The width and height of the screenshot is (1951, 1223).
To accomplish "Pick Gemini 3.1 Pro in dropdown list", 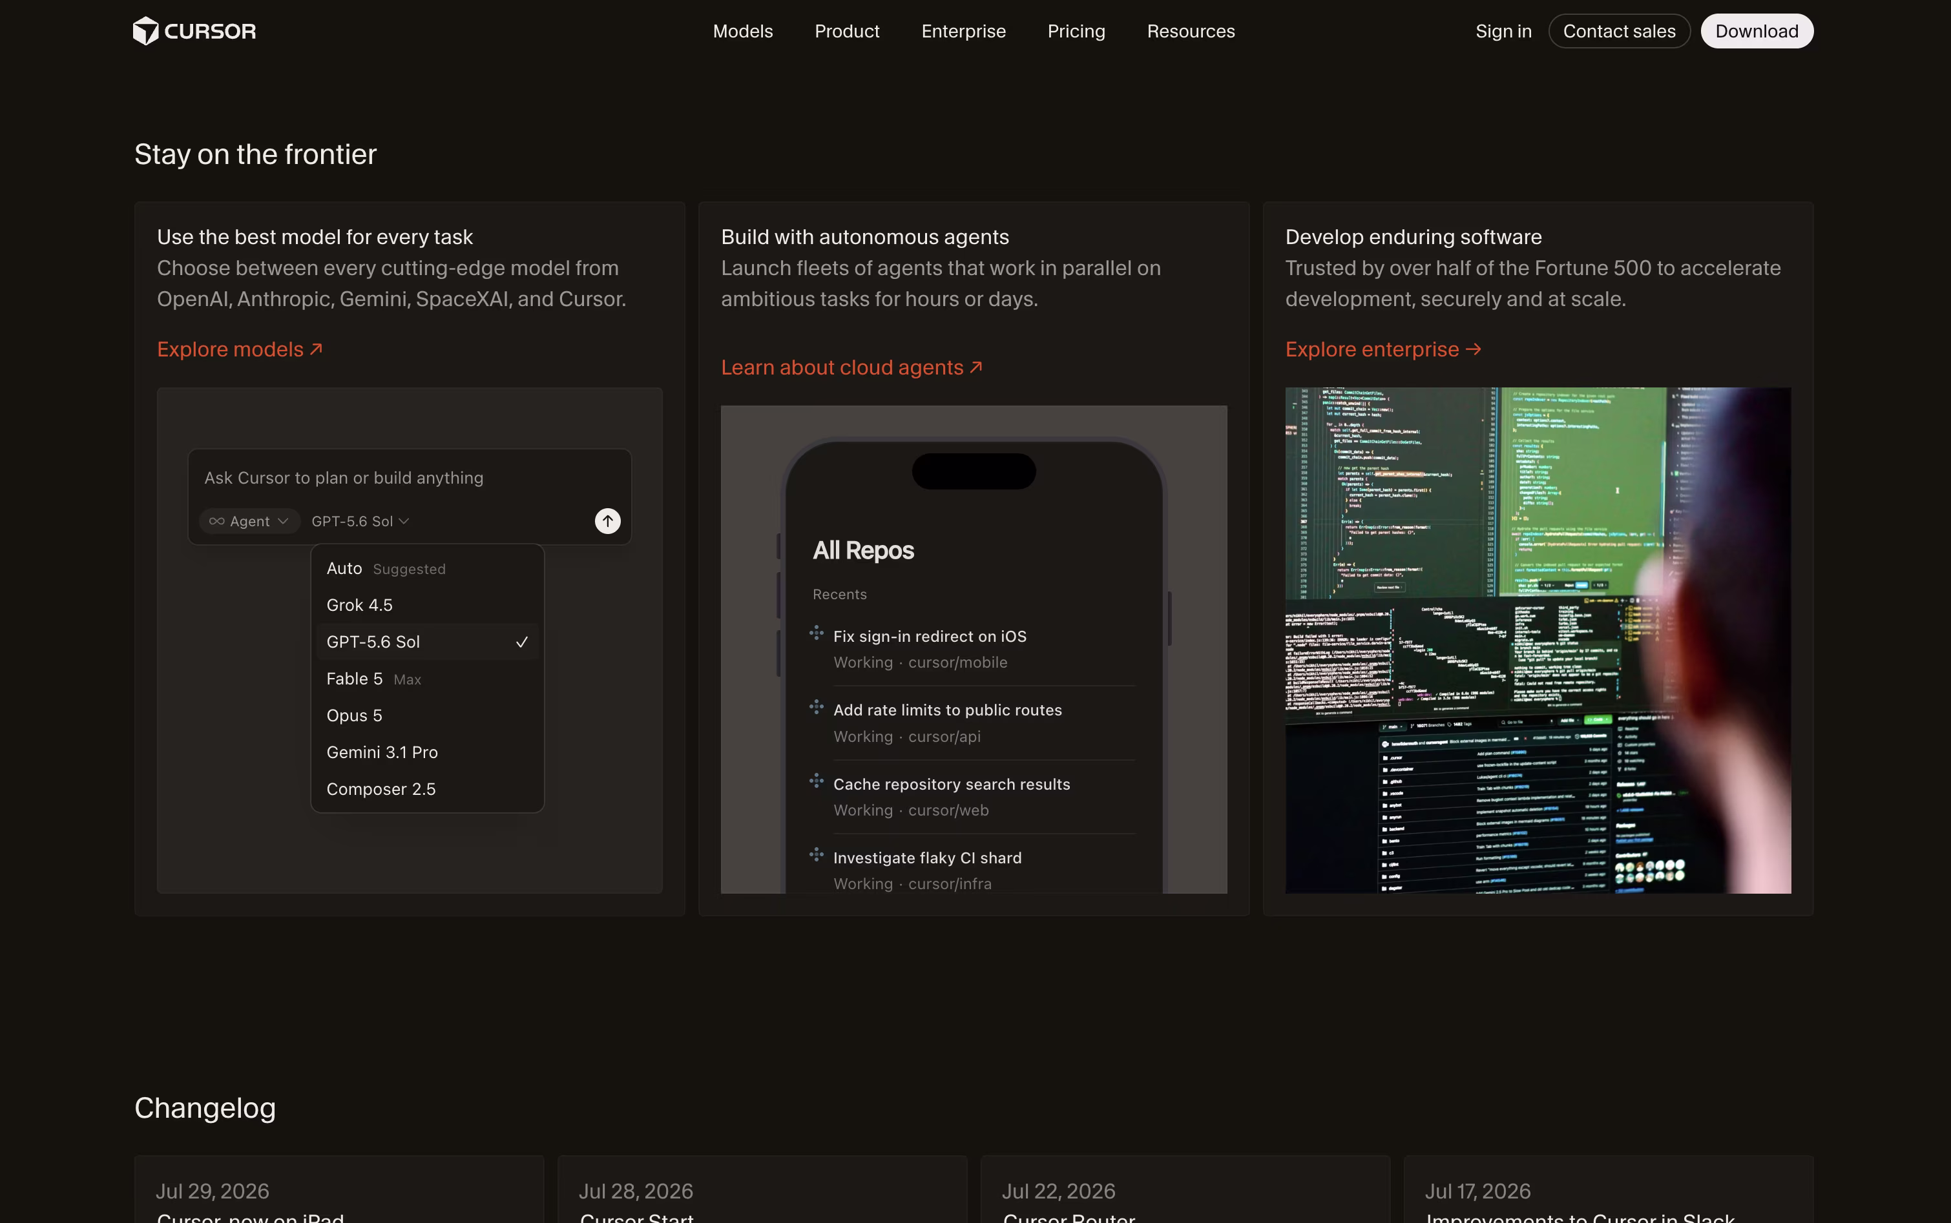I will click(427, 752).
